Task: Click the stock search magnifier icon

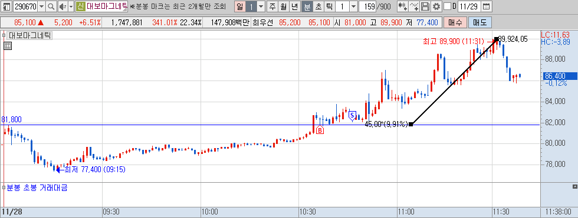Action: 51,6
